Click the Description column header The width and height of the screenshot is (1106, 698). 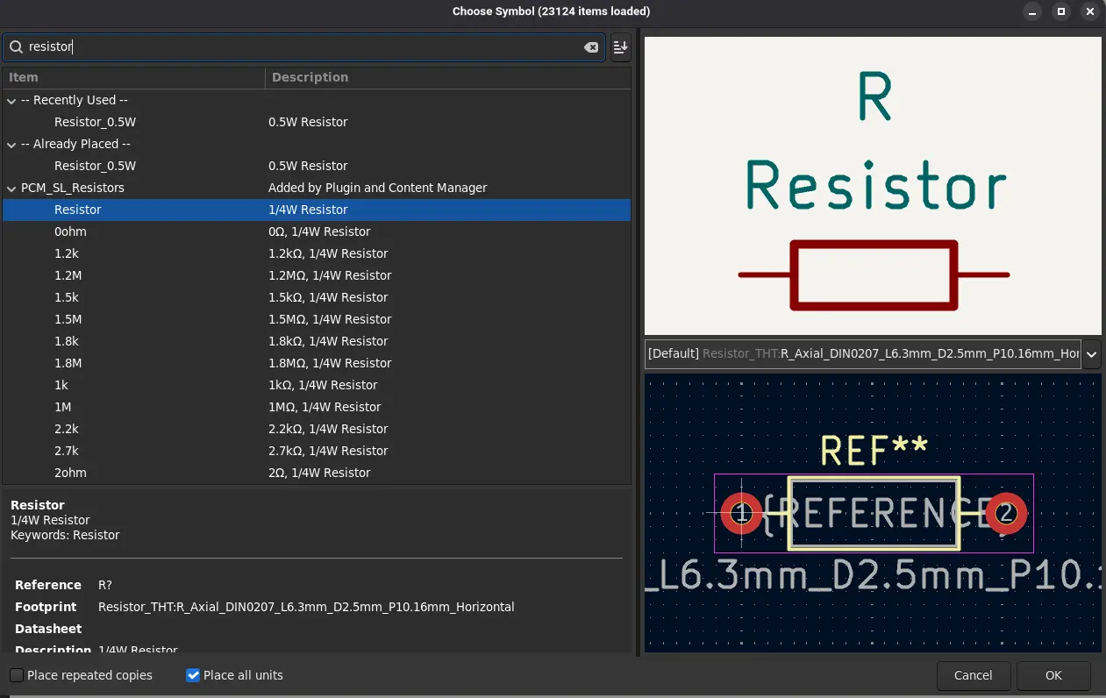(x=310, y=77)
